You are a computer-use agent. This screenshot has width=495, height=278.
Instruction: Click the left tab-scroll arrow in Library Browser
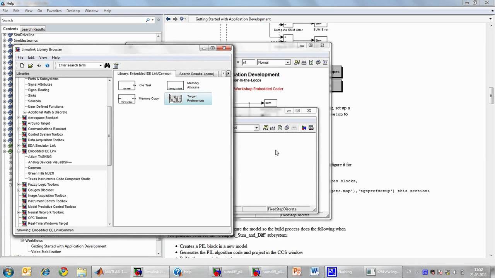(223, 73)
